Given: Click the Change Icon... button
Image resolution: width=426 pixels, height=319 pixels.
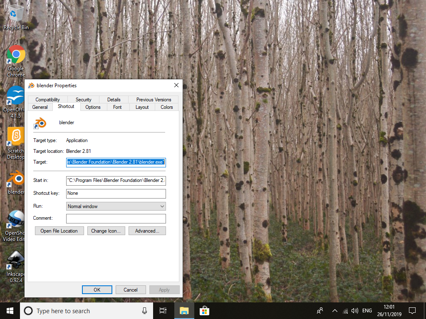Looking at the screenshot, I should [106, 231].
